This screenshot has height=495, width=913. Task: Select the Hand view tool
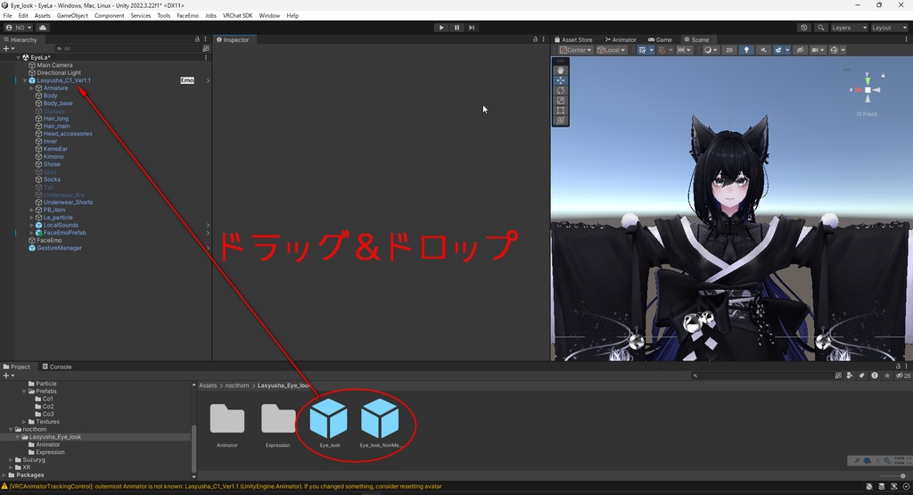click(560, 70)
